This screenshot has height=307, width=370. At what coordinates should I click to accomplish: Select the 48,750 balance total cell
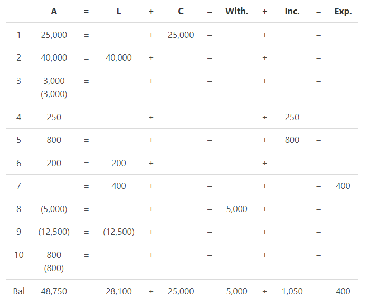coord(54,291)
